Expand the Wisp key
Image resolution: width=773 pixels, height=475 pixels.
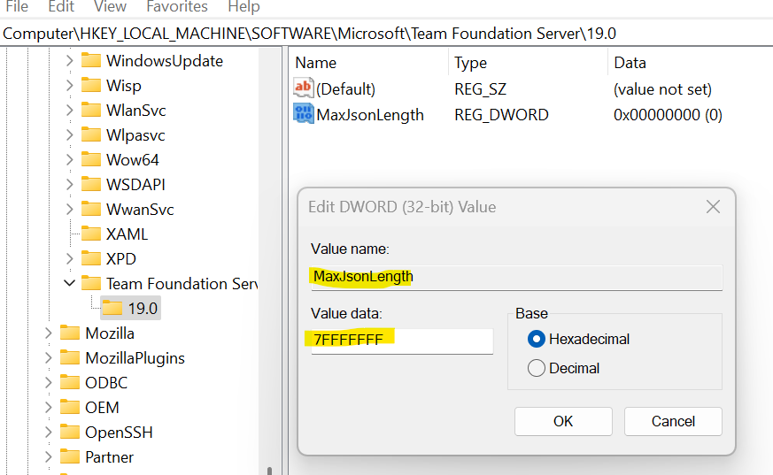[70, 85]
